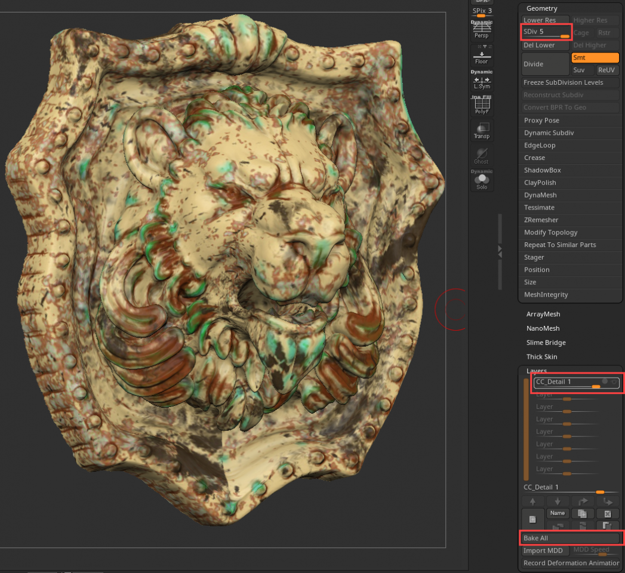Screen dimensions: 625x573
Task: Move layer up with arrow icon
Action: coord(532,501)
